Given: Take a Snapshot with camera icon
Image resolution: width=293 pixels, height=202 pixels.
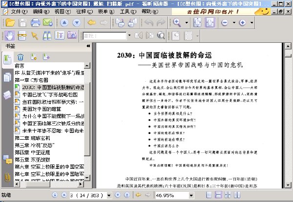Looking at the screenshot, I should tap(72, 35).
